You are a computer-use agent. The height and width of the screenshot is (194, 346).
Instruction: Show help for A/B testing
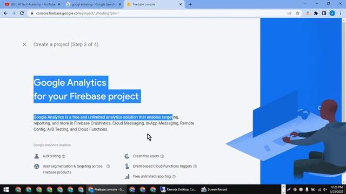pos(64,156)
